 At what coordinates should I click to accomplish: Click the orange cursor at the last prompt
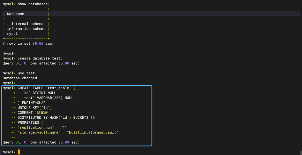click(x=19, y=152)
